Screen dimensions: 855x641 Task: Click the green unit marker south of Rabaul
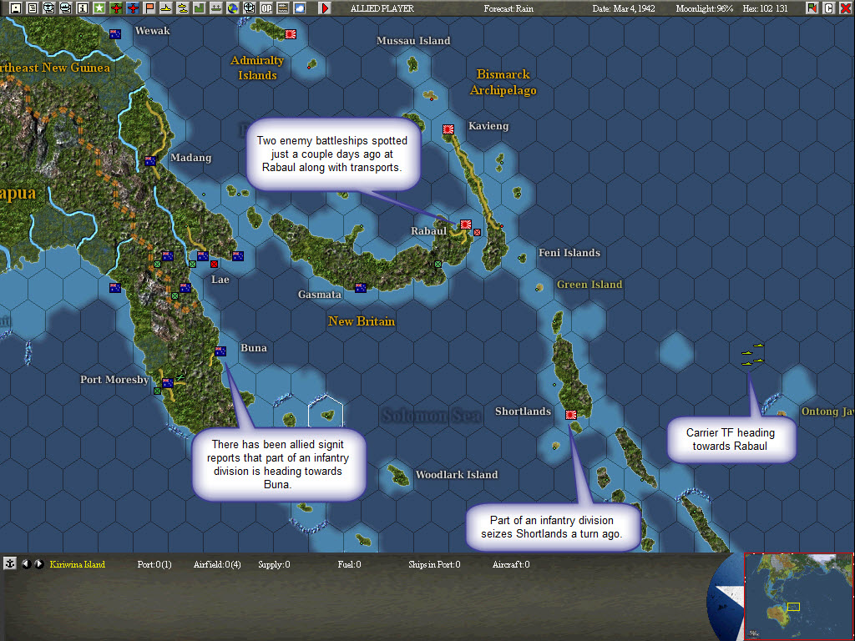pyautogui.click(x=438, y=265)
